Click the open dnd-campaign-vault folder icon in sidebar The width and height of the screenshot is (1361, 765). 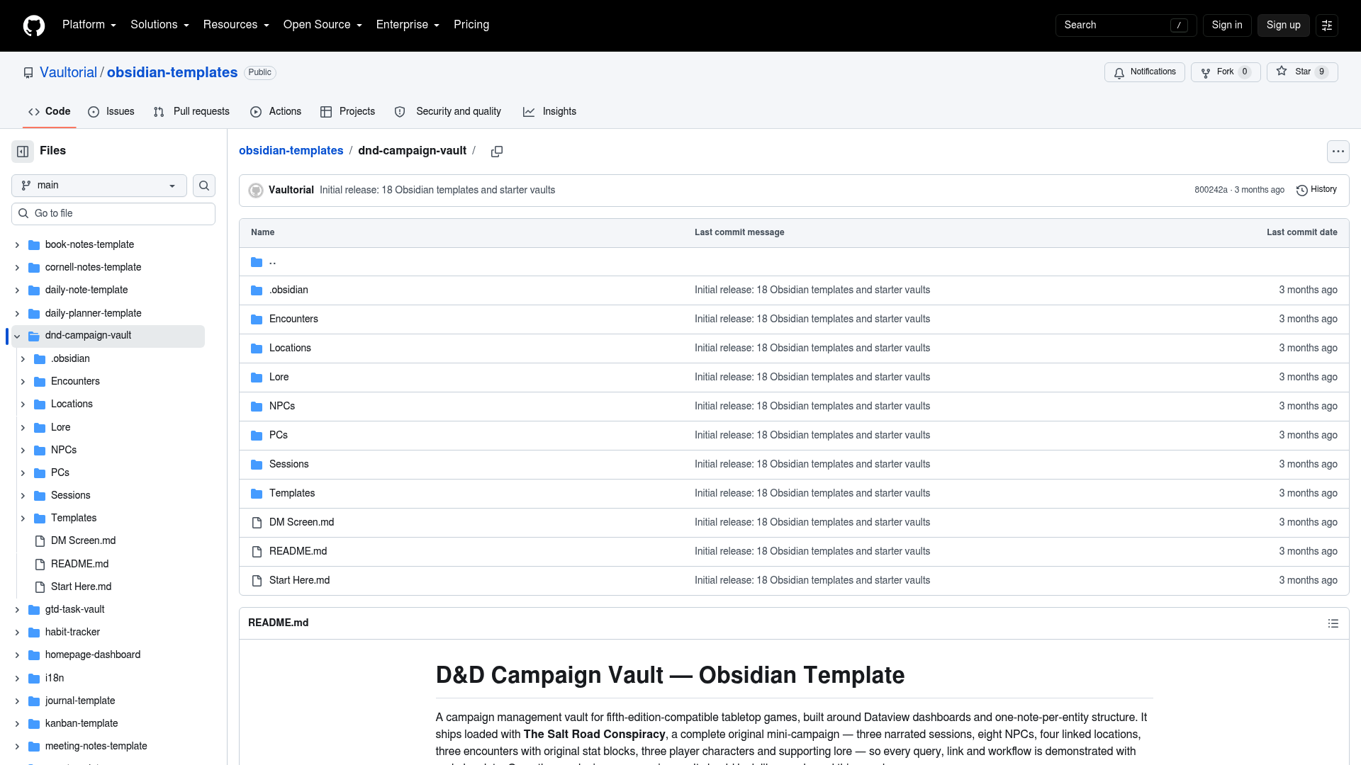tap(34, 336)
